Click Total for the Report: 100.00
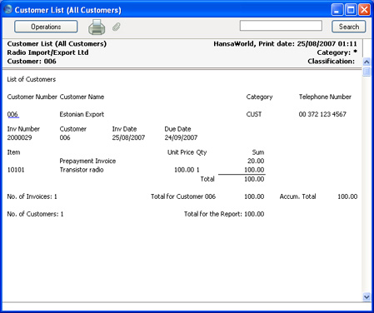The height and width of the screenshot is (313, 374). click(x=224, y=214)
